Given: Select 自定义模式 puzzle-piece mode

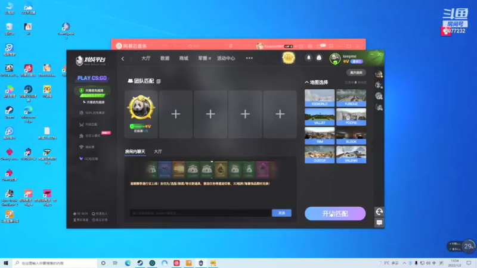Looking at the screenshot, I should [90, 136].
